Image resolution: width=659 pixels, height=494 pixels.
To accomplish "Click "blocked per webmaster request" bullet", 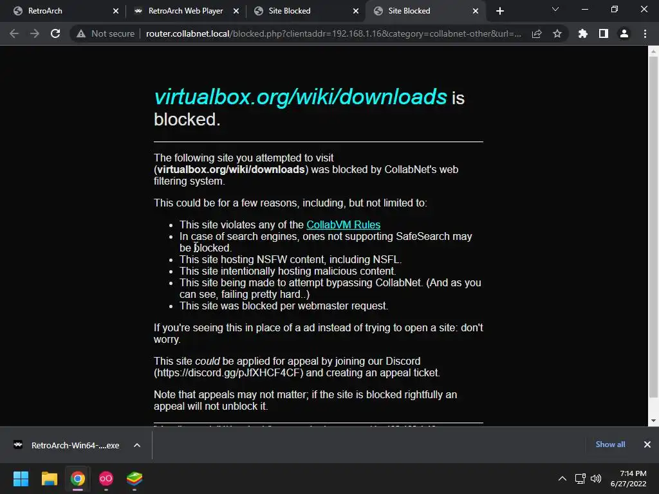I will click(284, 306).
